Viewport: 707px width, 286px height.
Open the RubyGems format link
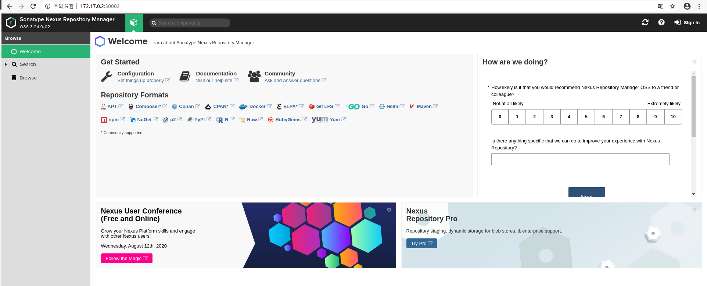click(287, 119)
